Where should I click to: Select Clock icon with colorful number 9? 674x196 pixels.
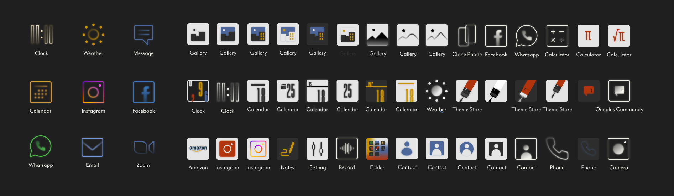(x=198, y=91)
